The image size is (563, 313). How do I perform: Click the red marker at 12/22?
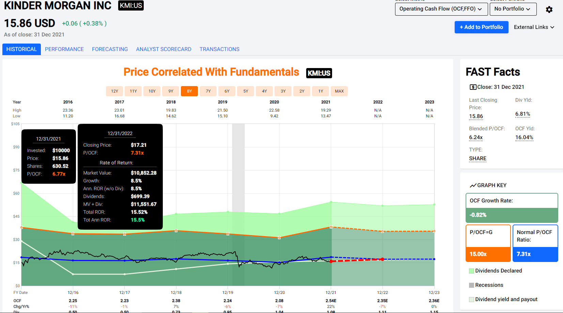pos(382,259)
